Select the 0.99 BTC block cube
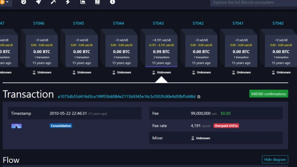The image size is (297, 167). pyautogui.click(x=161, y=51)
